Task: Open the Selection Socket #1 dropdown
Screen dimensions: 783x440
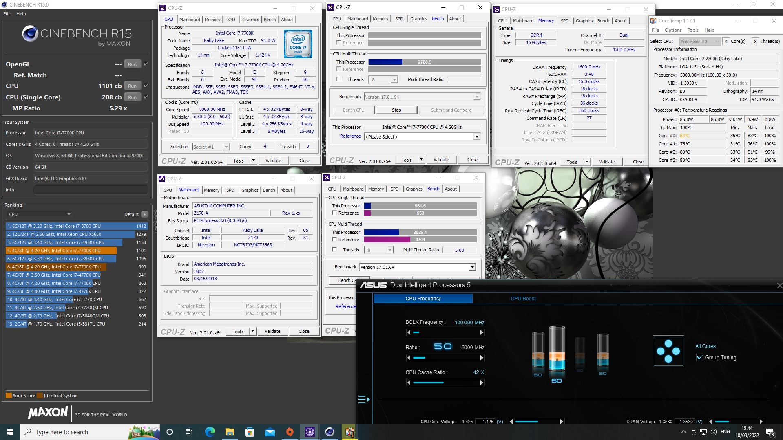Action: 211,147
